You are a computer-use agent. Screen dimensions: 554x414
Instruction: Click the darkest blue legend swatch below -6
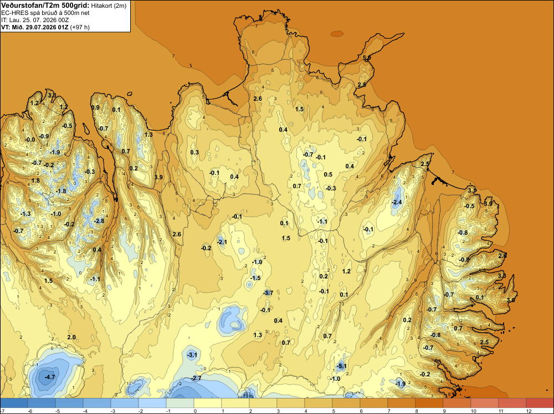(x=14, y=403)
